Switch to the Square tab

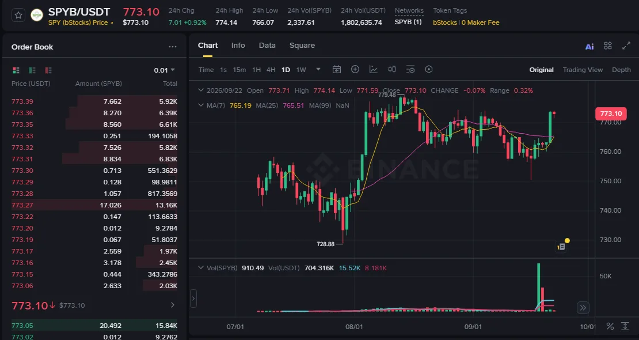(302, 46)
